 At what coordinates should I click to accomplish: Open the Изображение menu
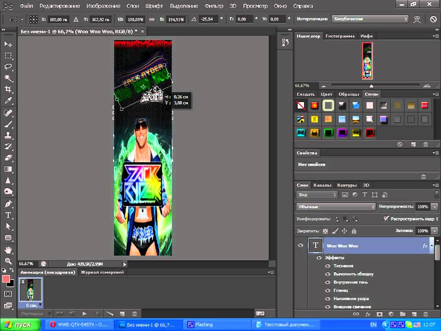pos(103,6)
